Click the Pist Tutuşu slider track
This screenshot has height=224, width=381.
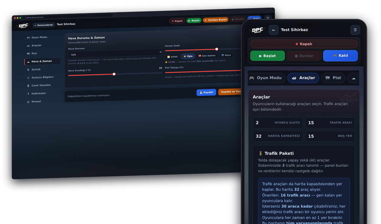(203, 71)
